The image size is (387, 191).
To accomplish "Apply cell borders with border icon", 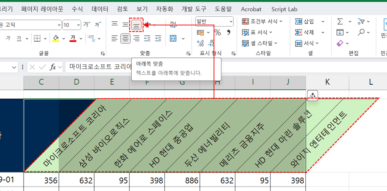I will tap(37, 38).
